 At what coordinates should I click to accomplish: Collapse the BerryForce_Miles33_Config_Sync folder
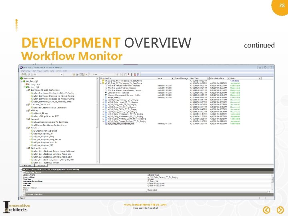27,90
